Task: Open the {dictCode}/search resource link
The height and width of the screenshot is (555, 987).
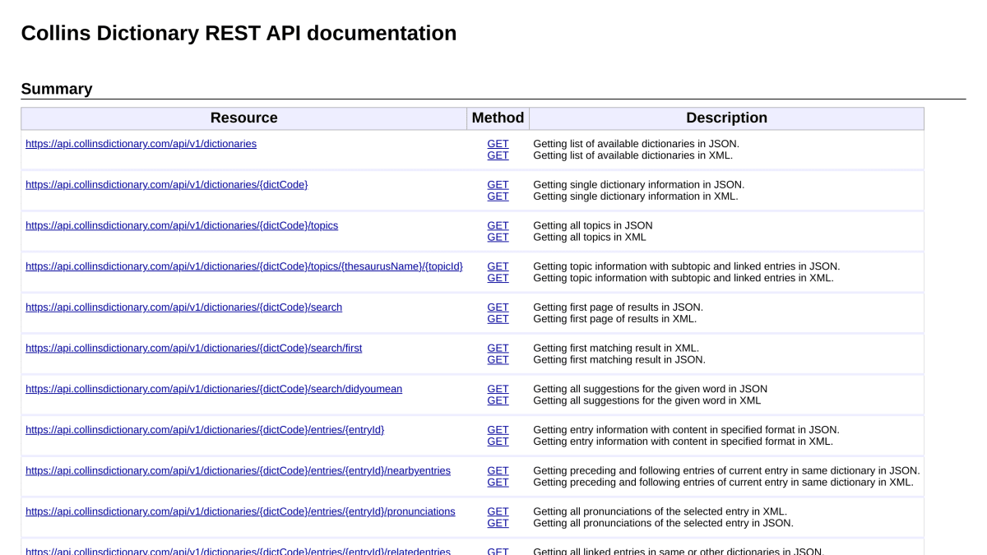Action: pyautogui.click(x=183, y=308)
